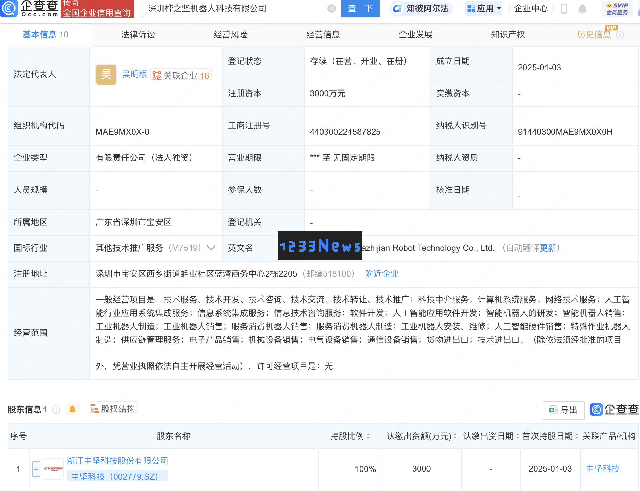Image resolution: width=640 pixels, height=491 pixels.
Task: Open the mobile app phone icon
Action: click(564, 8)
